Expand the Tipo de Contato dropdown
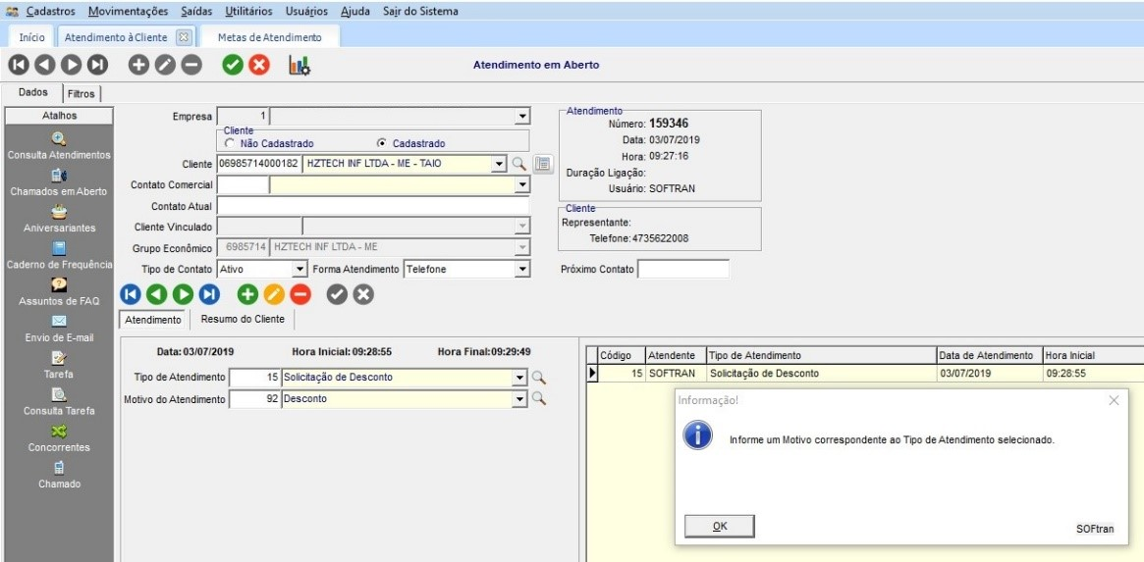Screen dimensions: 1144x562 (x=300, y=269)
